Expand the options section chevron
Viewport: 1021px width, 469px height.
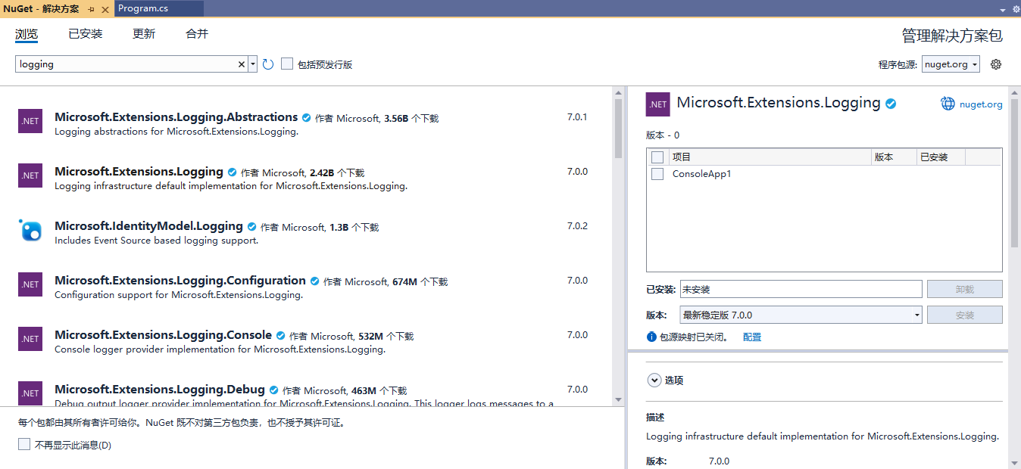pyautogui.click(x=654, y=380)
